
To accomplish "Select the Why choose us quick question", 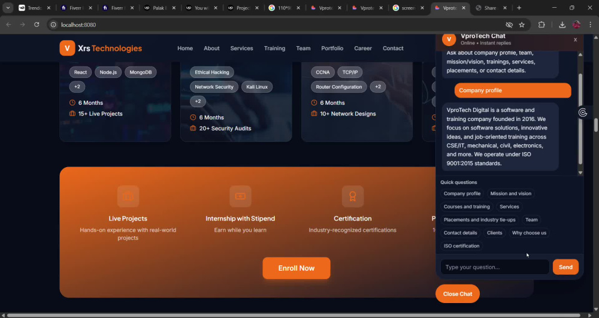I will (x=529, y=233).
